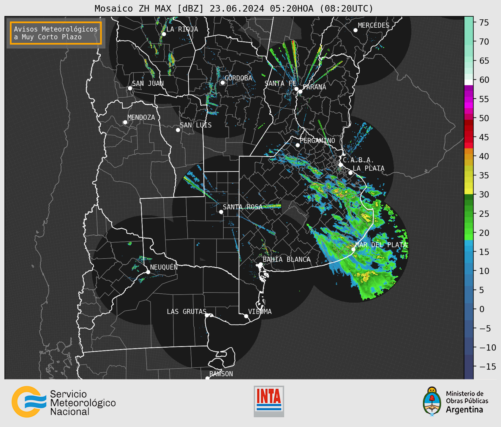Viewport: 501px width, 427px height.
Task: Click the BAHÍA BLANCA city marker
Action: (x=260, y=264)
